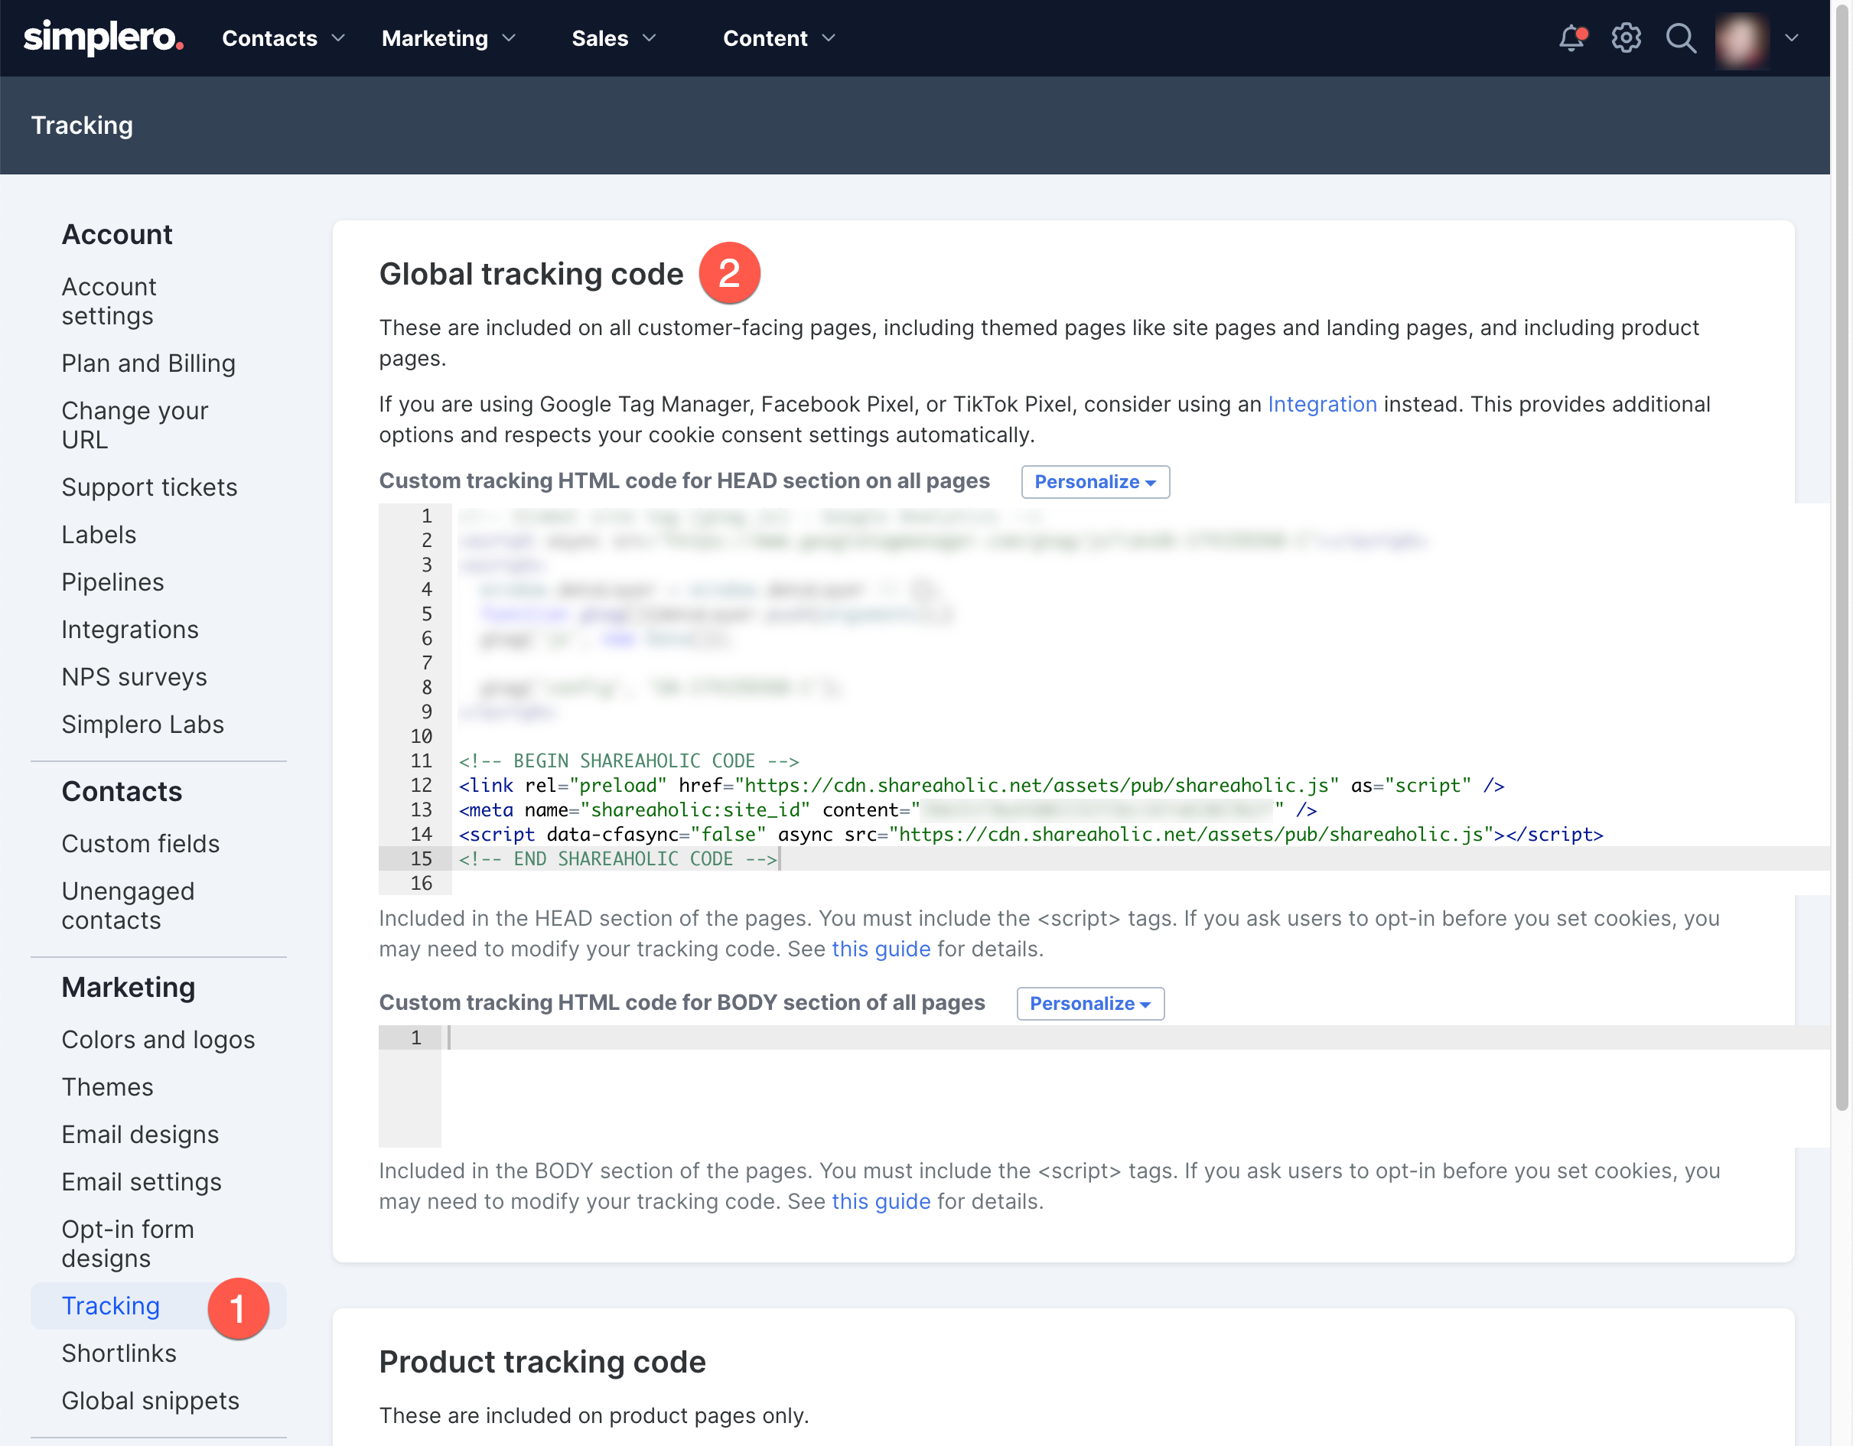1853x1446 pixels.
Task: Open the Contacts dropdown menu
Action: click(x=283, y=38)
